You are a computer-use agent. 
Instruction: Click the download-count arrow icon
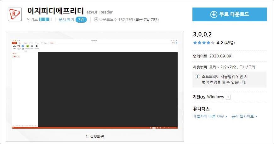click(96, 19)
